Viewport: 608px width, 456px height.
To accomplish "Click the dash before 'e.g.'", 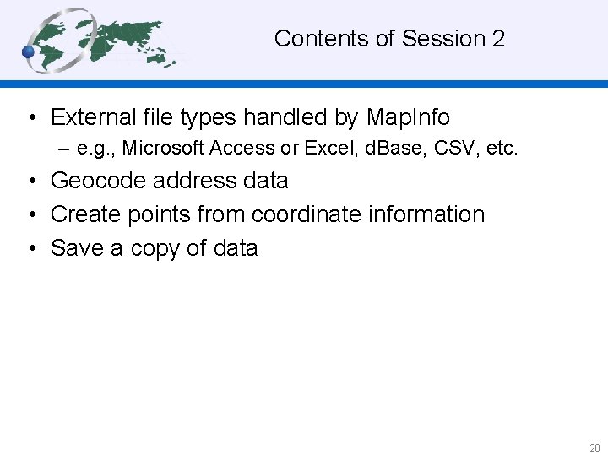I will [x=64, y=149].
